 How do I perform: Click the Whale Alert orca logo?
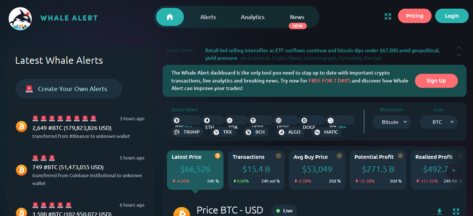tap(20, 18)
